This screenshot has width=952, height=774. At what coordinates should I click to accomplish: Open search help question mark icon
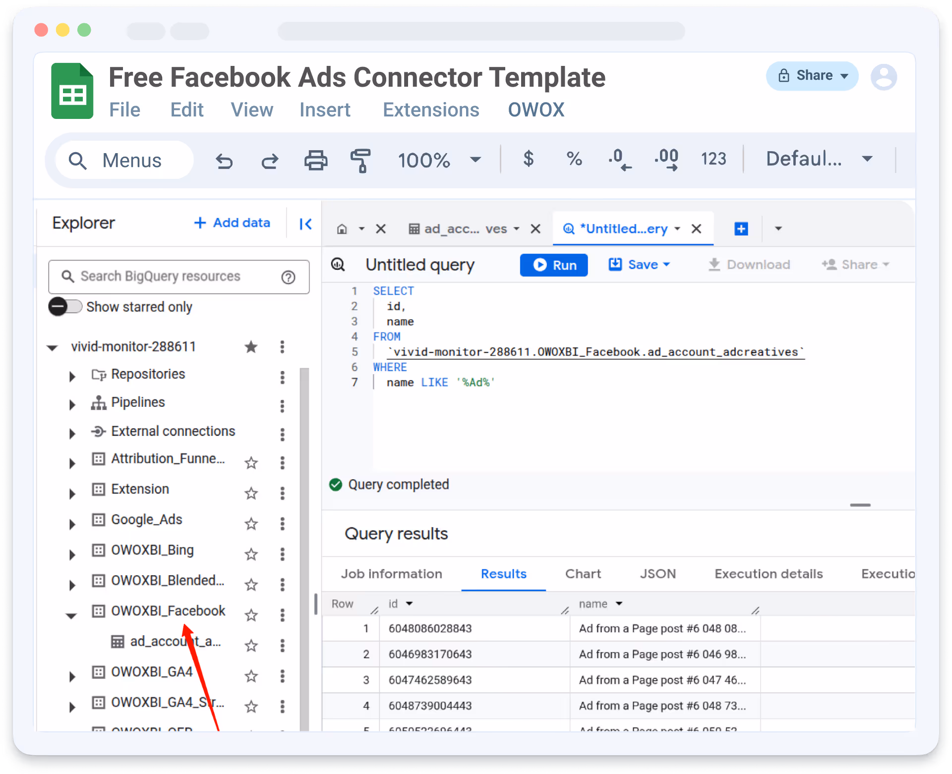[x=288, y=277]
